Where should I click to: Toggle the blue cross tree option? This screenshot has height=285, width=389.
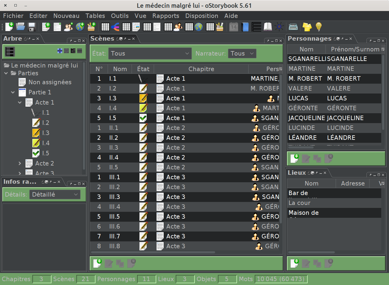coord(60,51)
